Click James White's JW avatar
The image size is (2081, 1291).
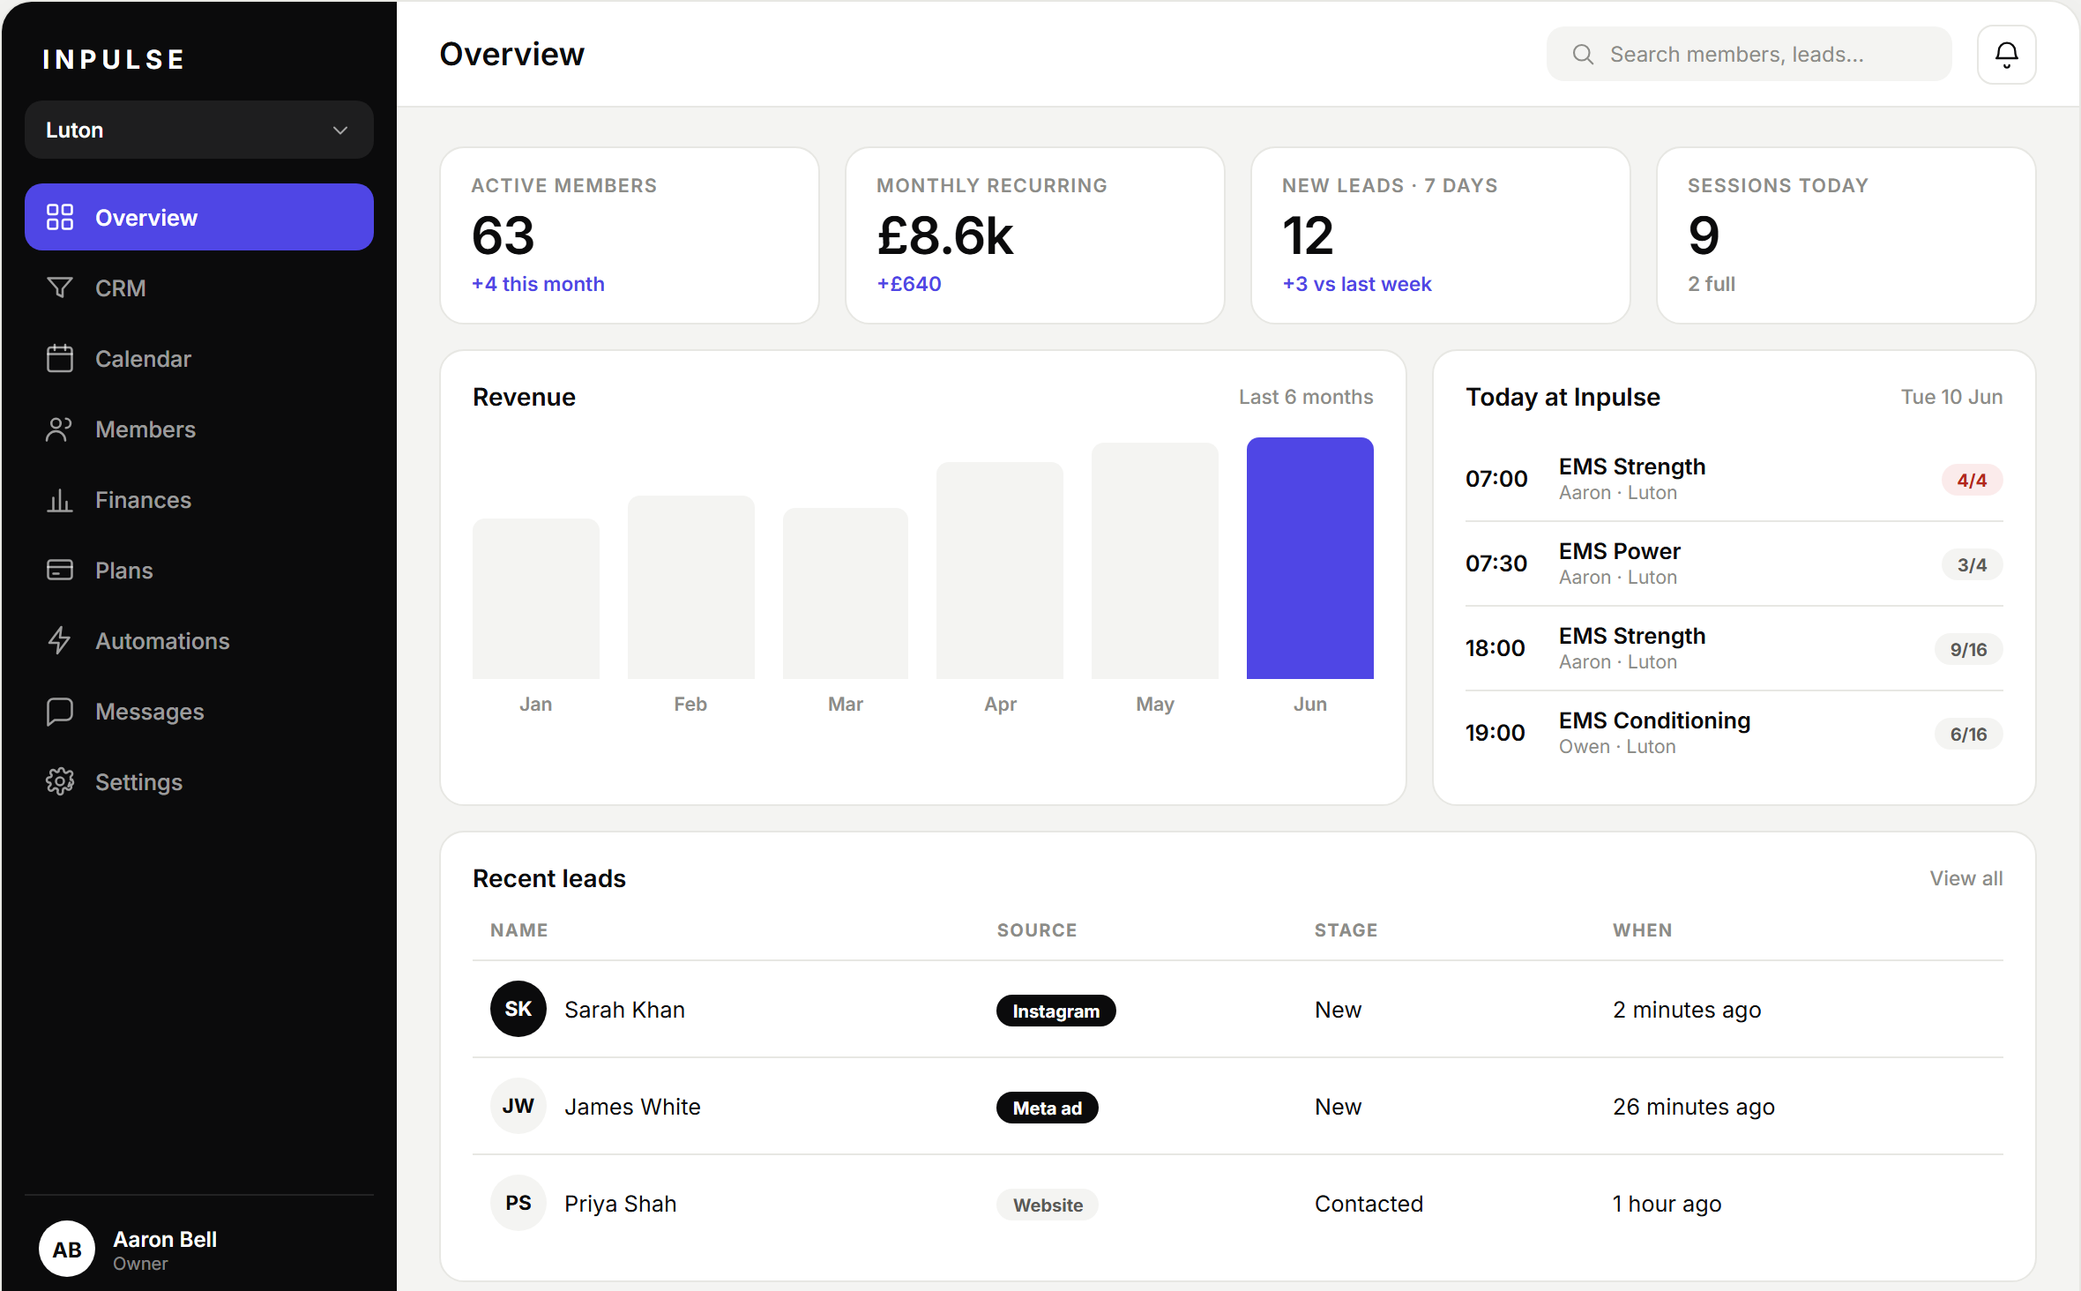(x=518, y=1106)
